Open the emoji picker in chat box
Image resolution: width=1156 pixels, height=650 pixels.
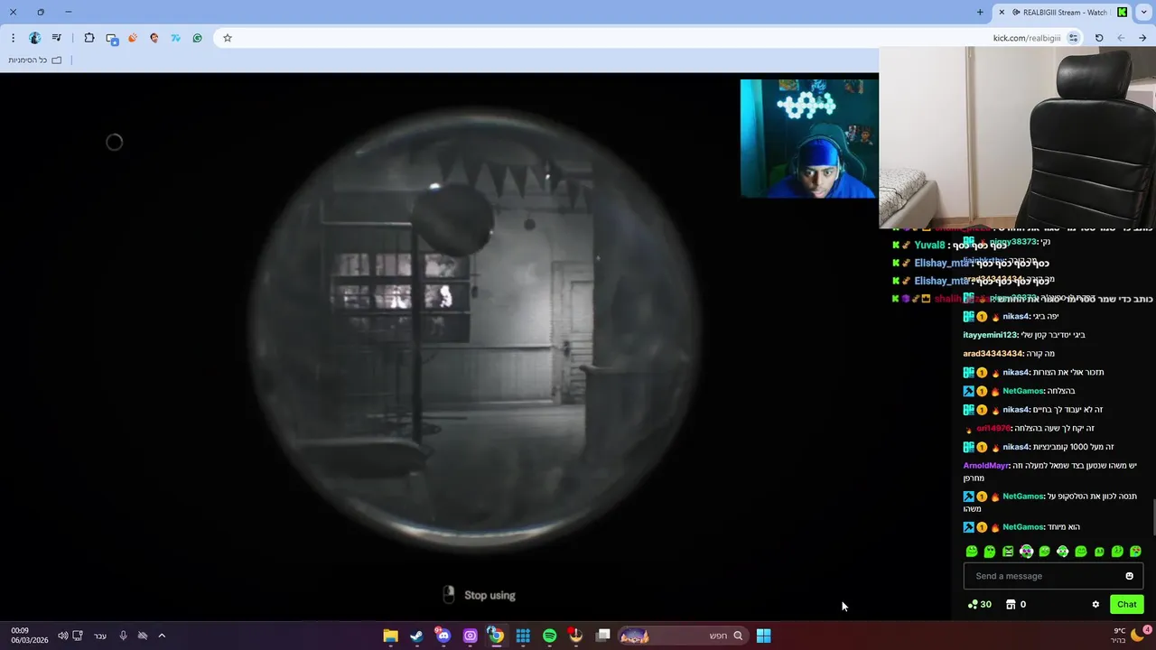(x=1129, y=576)
